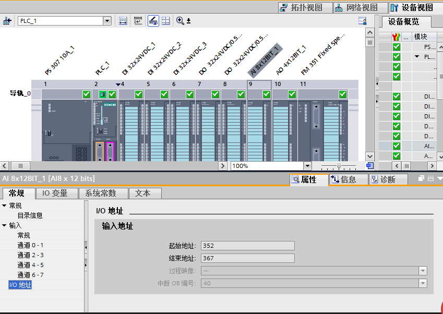Toggle the highlighted module view toolbar icon
Viewport: 443px width, 314px height.
tap(153, 21)
